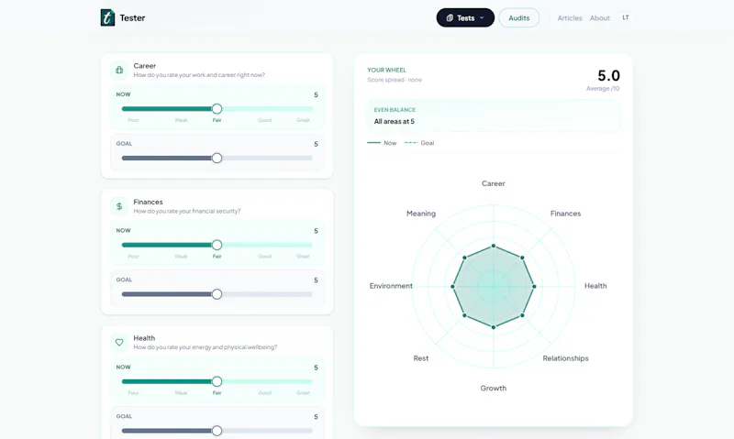Adjust the Finances Now slider handle
The width and height of the screenshot is (734, 439).
217,245
